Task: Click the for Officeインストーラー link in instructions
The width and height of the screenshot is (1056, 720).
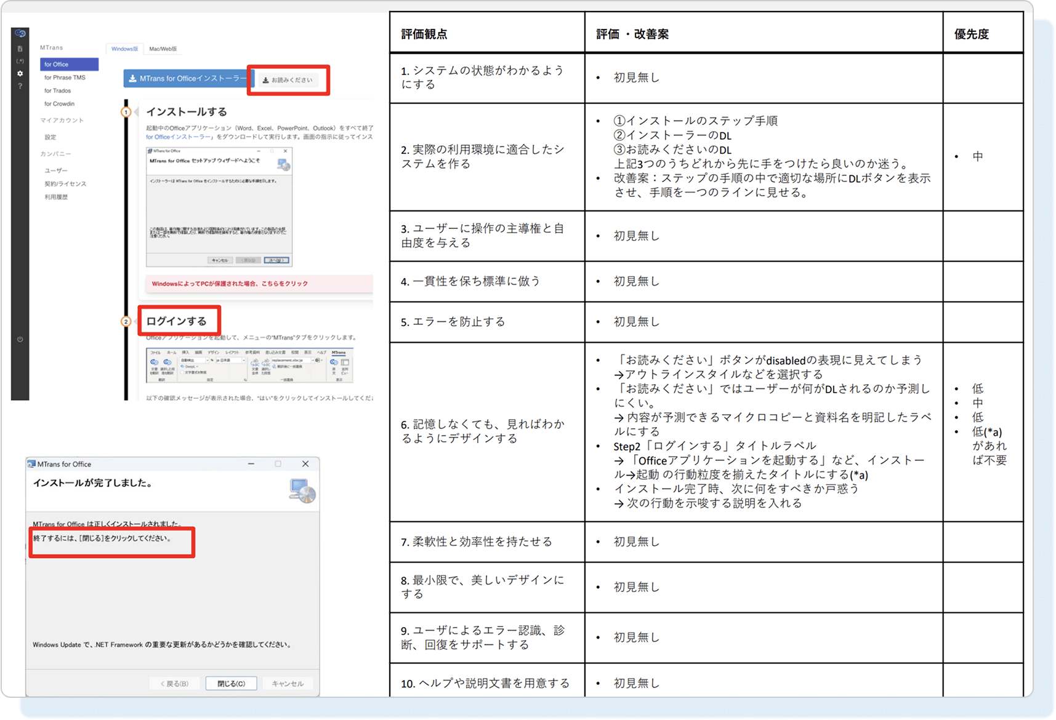Action: coord(179,137)
